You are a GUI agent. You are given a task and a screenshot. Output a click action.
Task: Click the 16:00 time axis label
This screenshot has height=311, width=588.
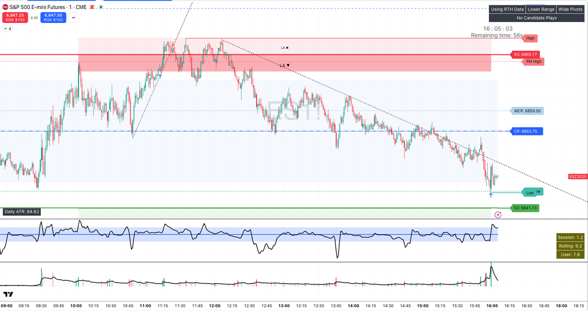[492, 305]
